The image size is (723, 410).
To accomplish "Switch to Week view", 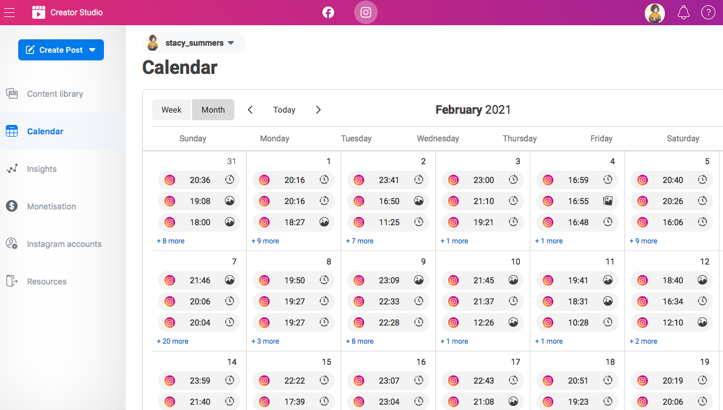I will point(171,110).
